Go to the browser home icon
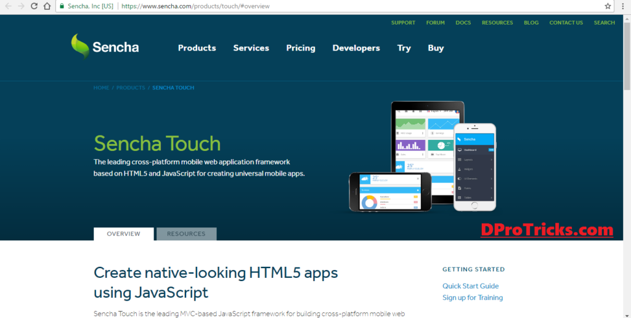The width and height of the screenshot is (631, 318). (x=47, y=6)
